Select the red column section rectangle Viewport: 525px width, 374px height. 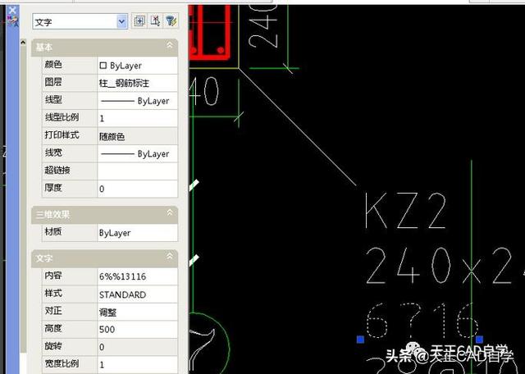pyautogui.click(x=210, y=33)
